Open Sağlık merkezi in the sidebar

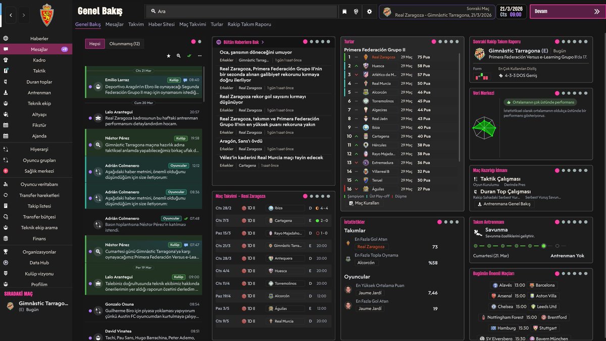(39, 171)
